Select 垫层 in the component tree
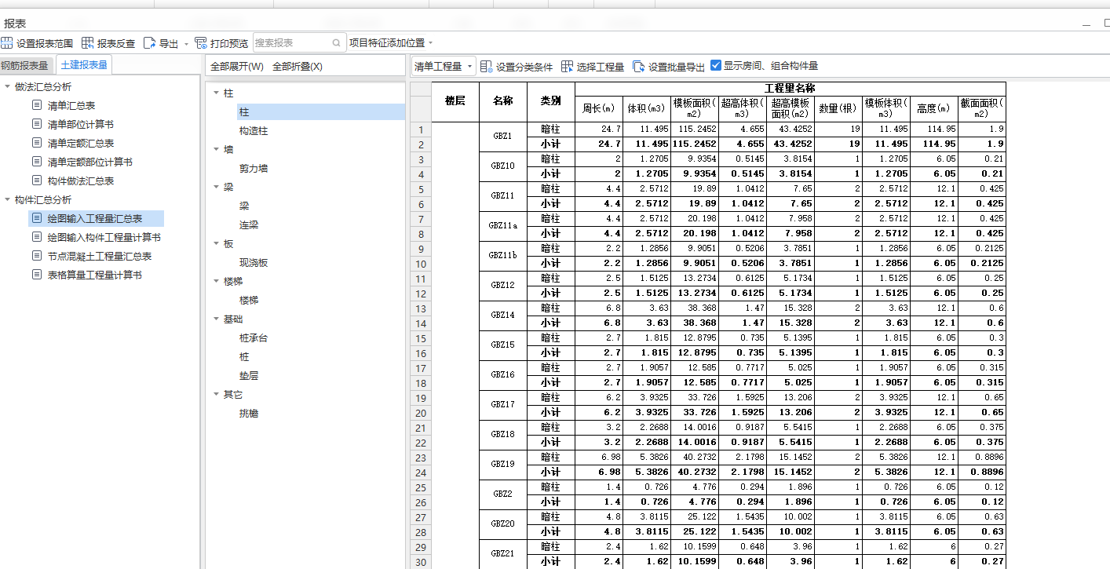The image size is (1110, 569). [x=249, y=375]
